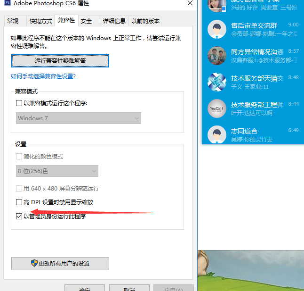Click the message preview 叶开:达达可以啊

[252, 113]
